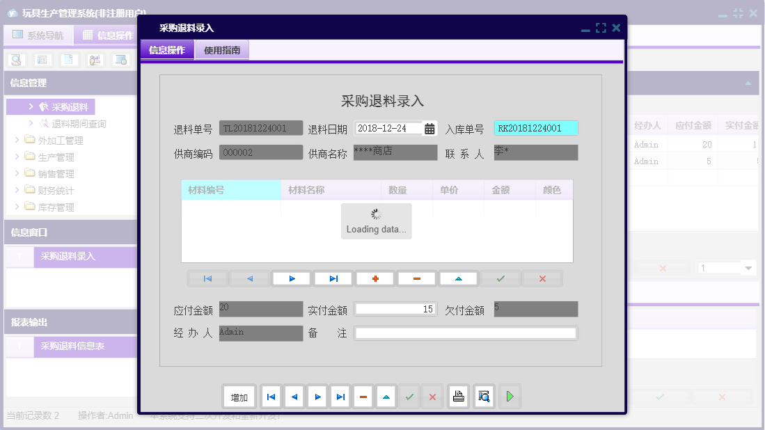This screenshot has height=430, width=765.
Task: Click the blue triangle edit icon above the grid
Action: point(459,278)
